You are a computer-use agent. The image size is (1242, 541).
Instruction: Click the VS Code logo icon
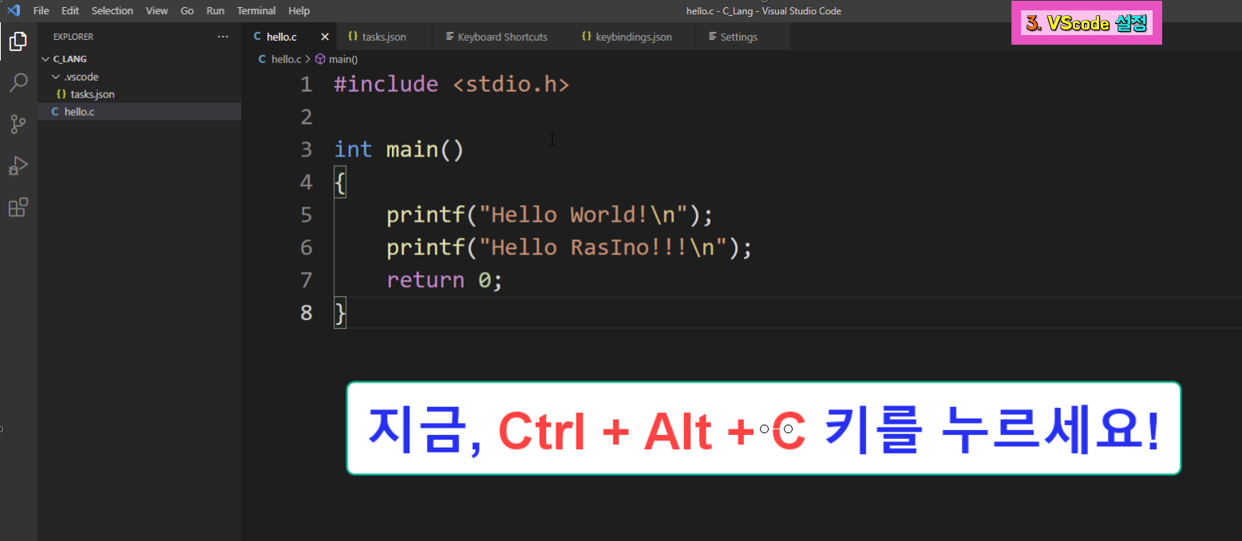coord(13,10)
